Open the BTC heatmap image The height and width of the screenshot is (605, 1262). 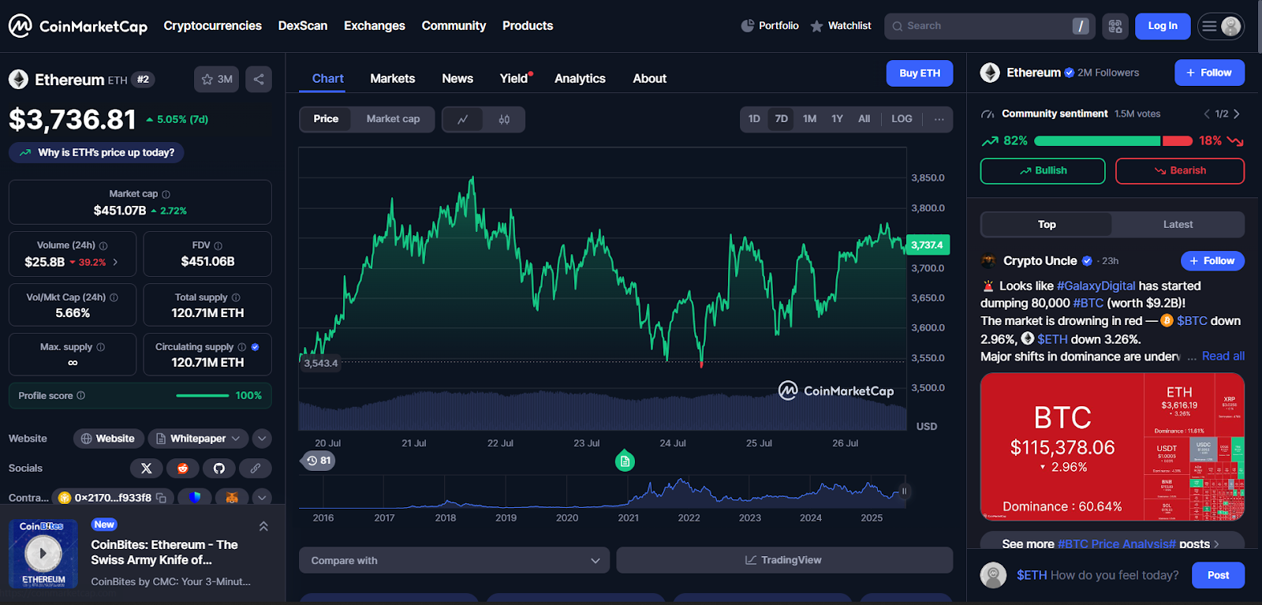click(1112, 446)
